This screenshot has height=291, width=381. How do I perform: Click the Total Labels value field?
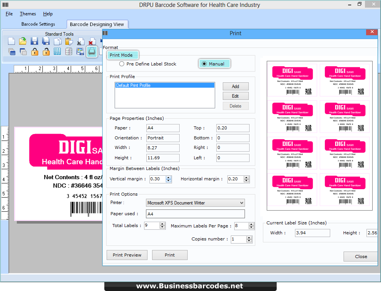coord(152,226)
